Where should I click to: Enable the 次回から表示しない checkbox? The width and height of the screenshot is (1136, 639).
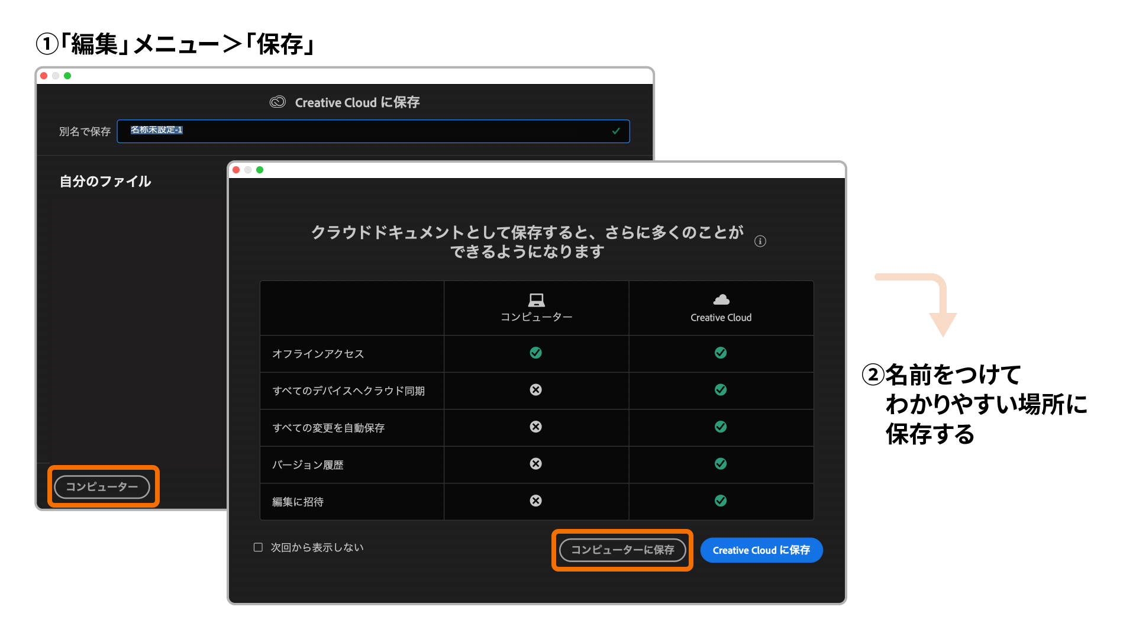pyautogui.click(x=258, y=547)
